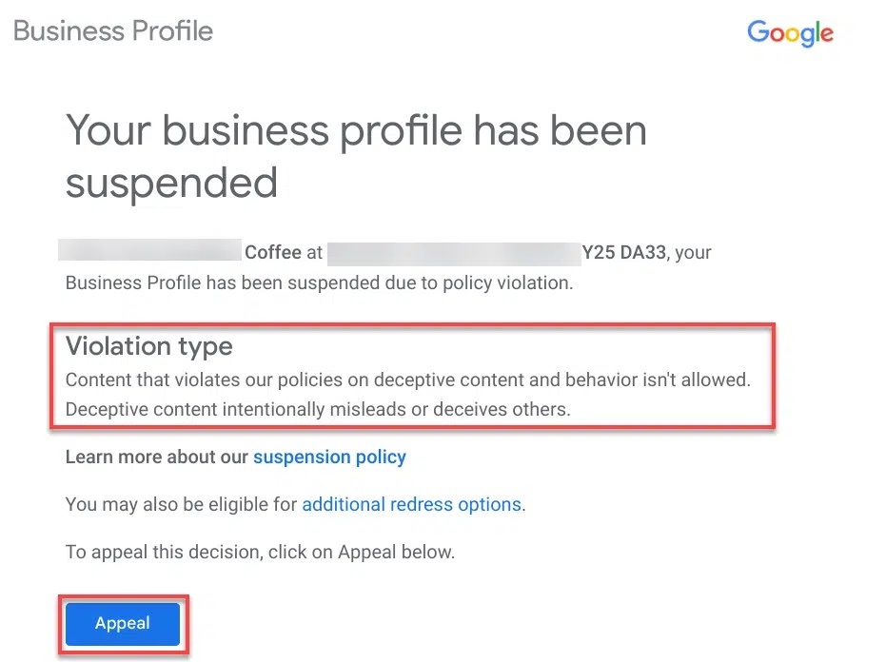
Task: Click the red-highlighted violation box
Action: tap(413, 375)
